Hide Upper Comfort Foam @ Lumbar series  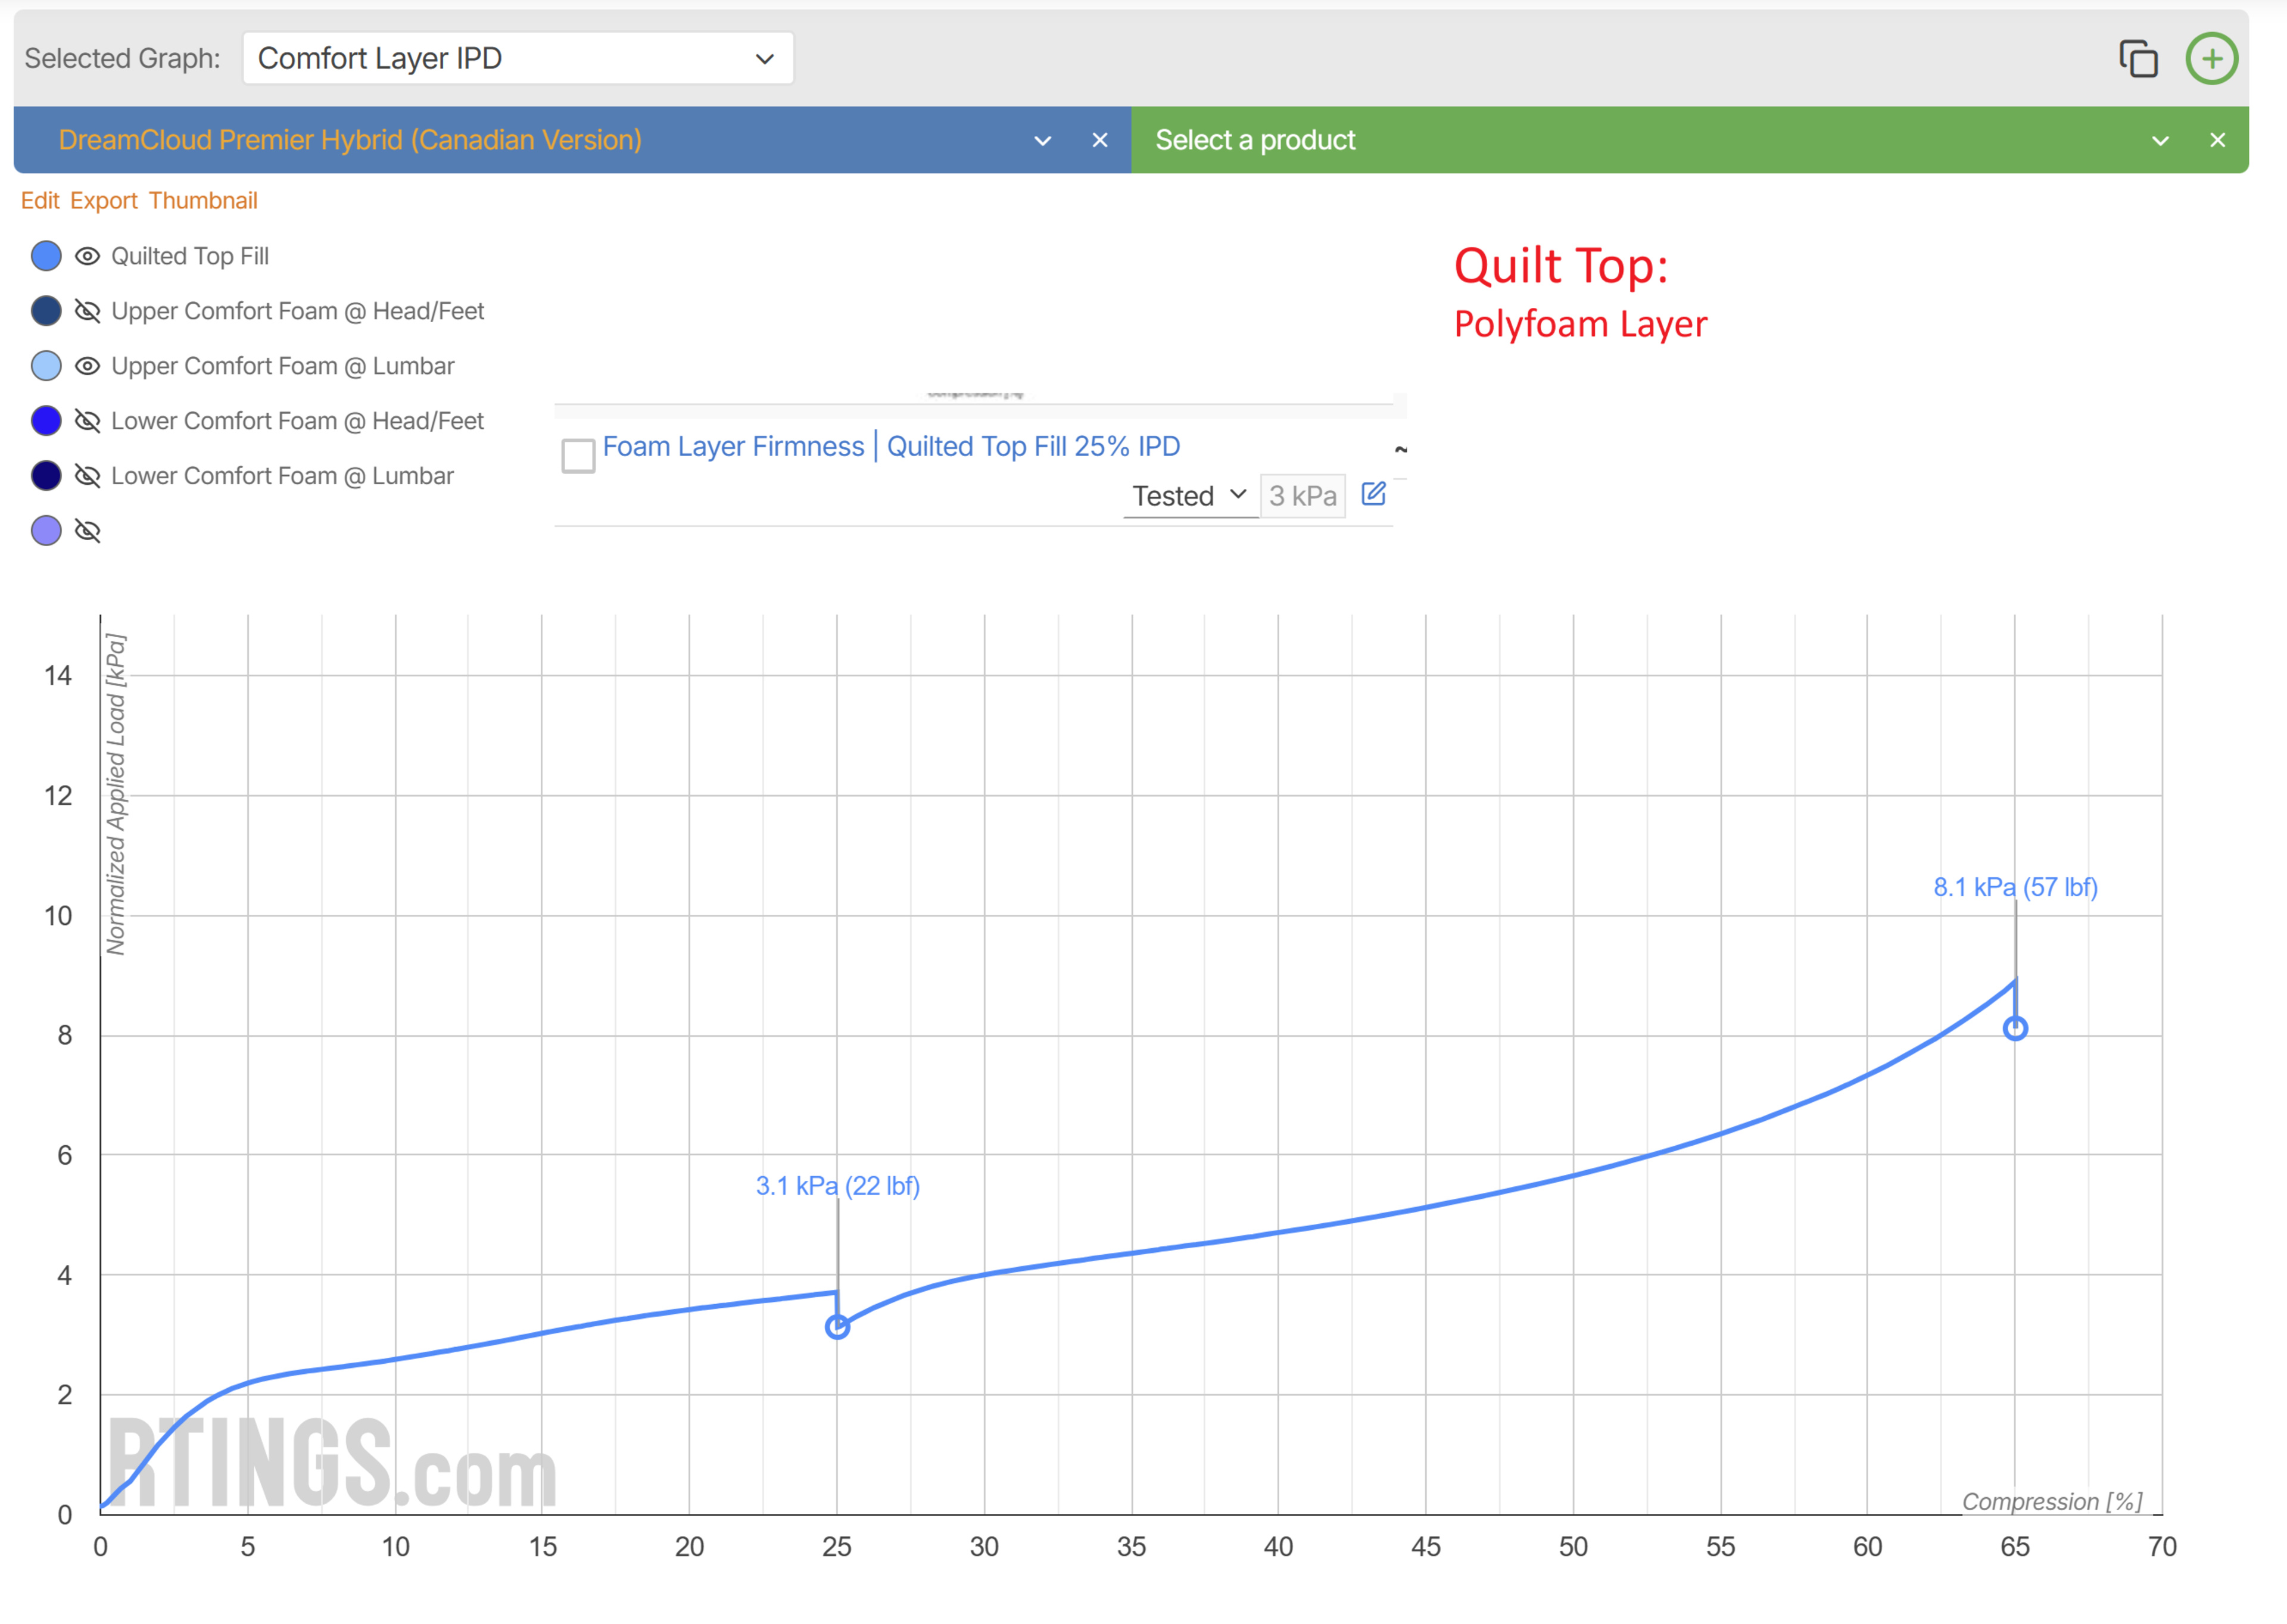point(88,366)
